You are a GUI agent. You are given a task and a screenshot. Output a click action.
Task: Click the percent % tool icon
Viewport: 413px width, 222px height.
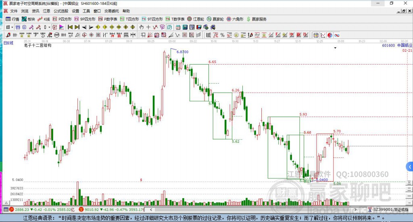[223, 35]
